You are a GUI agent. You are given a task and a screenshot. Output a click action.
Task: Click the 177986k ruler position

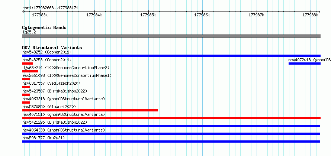(x=202, y=15)
